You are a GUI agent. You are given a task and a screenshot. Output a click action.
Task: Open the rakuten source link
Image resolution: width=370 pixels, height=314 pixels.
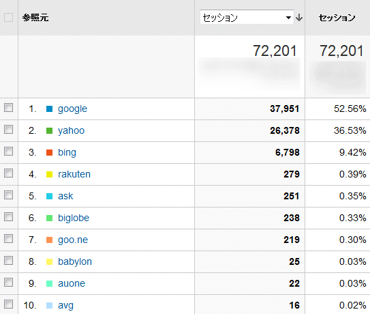[74, 174]
